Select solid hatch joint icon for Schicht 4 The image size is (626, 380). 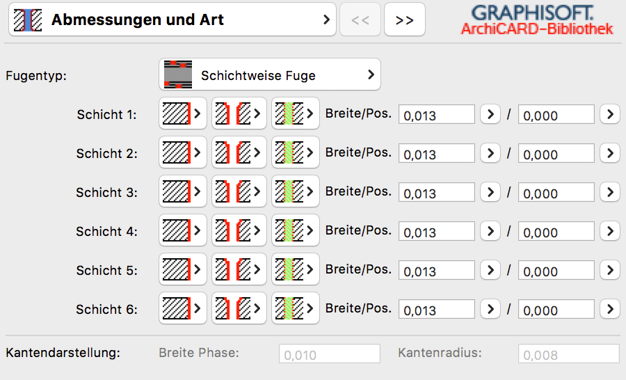(x=182, y=230)
